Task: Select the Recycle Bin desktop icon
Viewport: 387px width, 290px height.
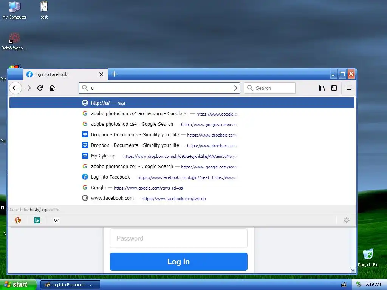Action: [368, 258]
